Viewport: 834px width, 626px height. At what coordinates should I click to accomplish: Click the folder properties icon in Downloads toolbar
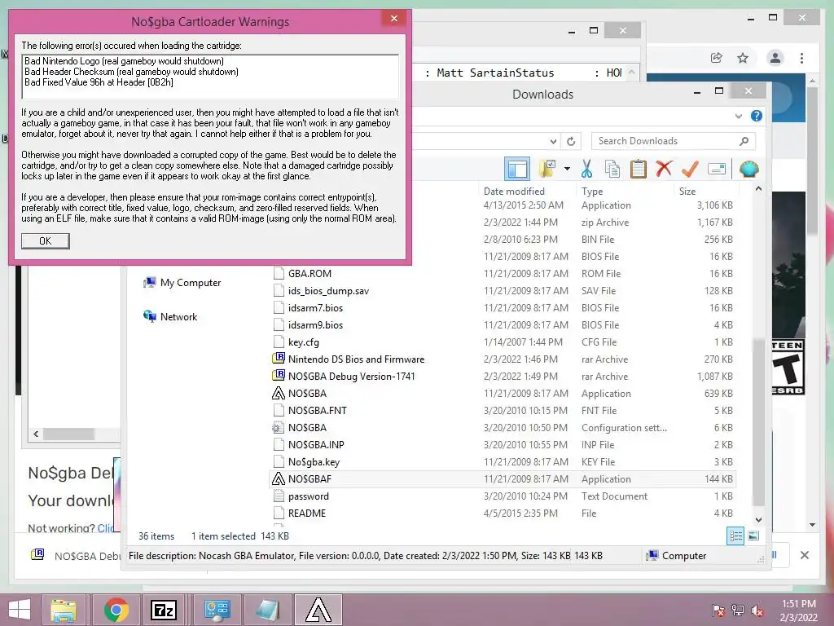pos(547,169)
